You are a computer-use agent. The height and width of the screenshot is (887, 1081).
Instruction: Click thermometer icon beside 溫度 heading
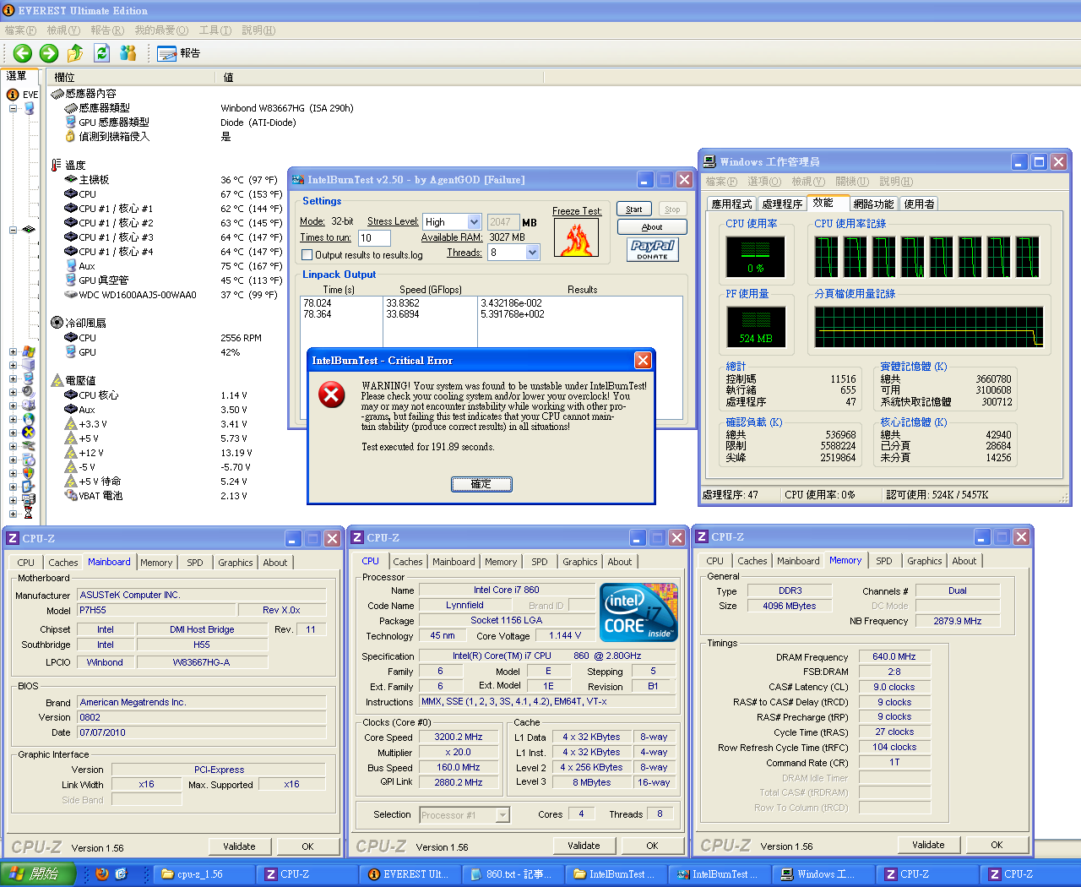click(x=57, y=165)
